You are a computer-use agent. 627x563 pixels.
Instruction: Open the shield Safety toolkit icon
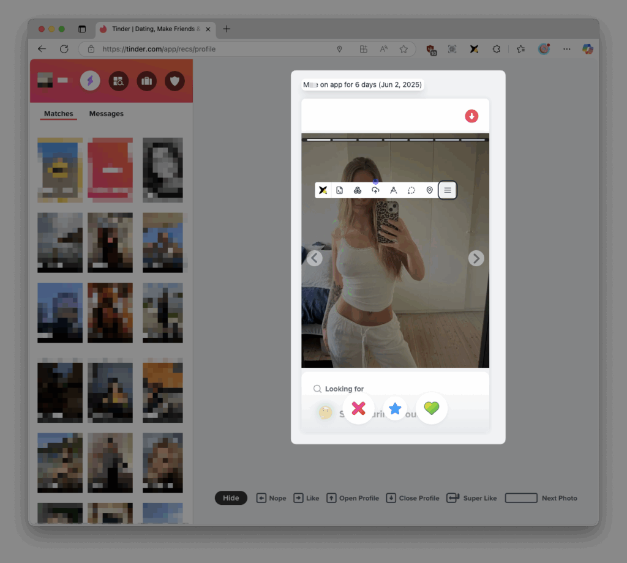pyautogui.click(x=175, y=81)
